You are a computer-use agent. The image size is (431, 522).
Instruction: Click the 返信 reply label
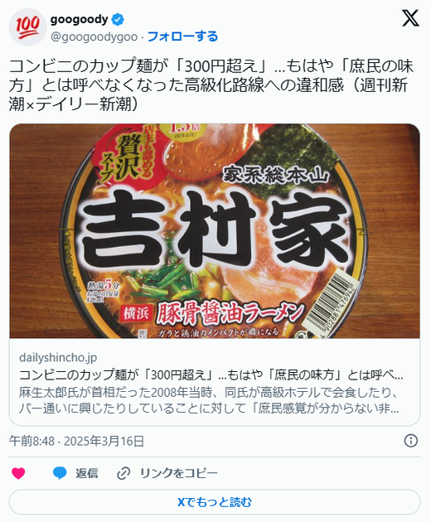coord(86,473)
